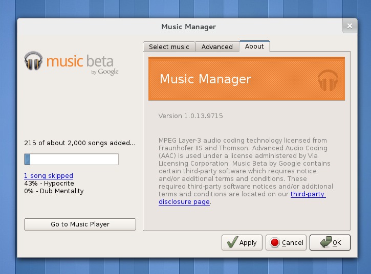Select the About tab

tap(254, 46)
